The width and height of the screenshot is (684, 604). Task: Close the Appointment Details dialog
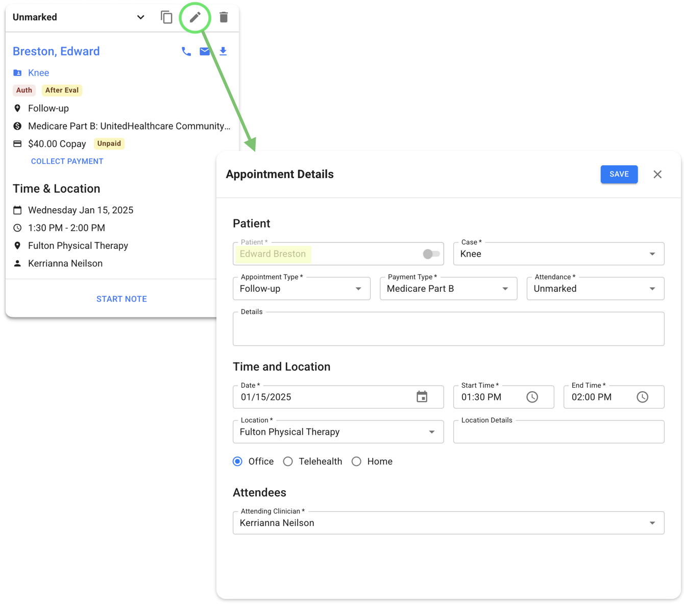click(x=657, y=174)
